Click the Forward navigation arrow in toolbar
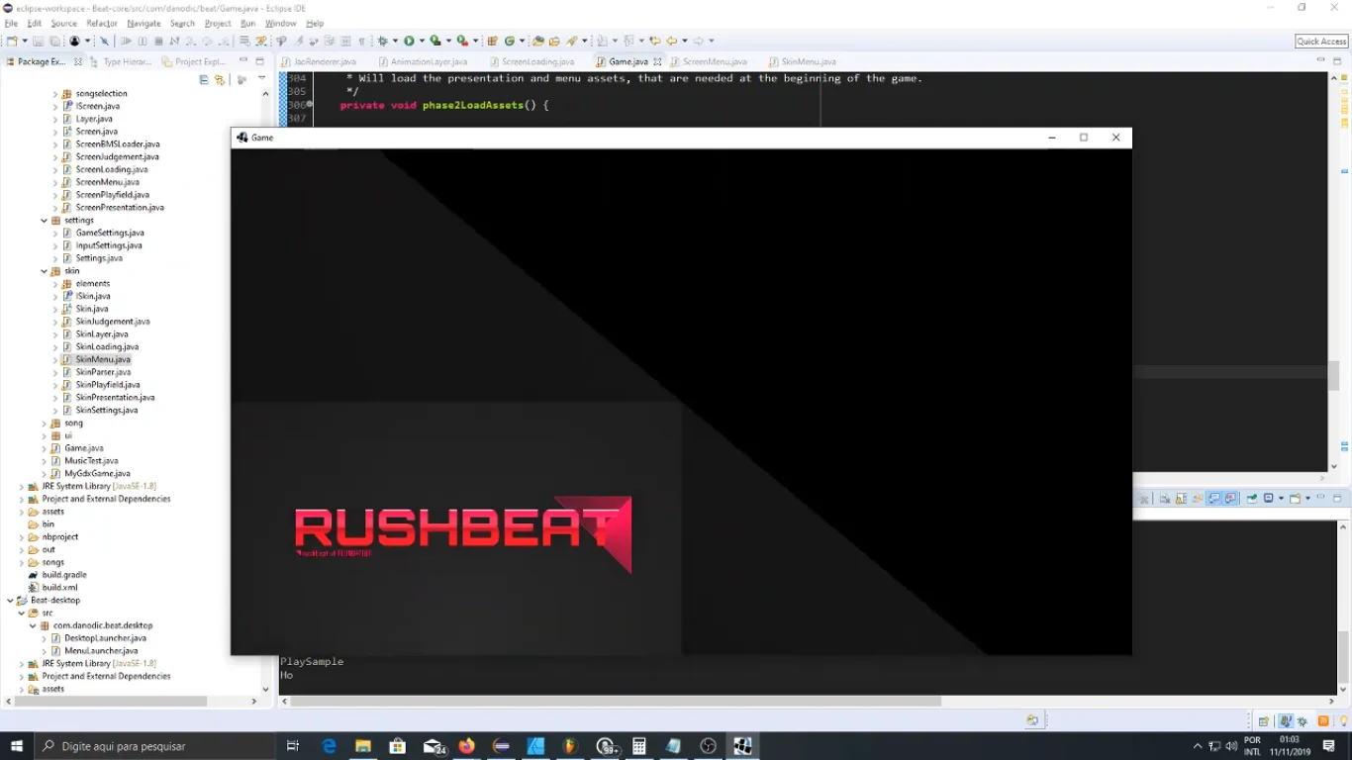 [x=699, y=41]
